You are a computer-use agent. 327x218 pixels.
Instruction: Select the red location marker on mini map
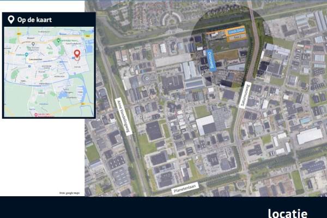pos(77,54)
